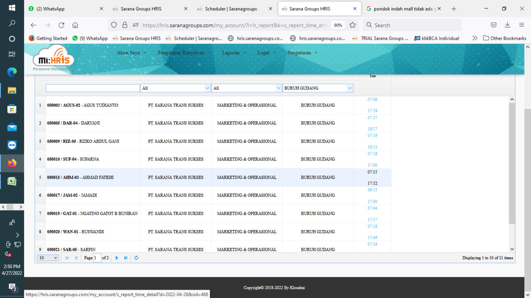This screenshot has width=531, height=298.
Task: Expand the Legal menu
Action: coord(266,53)
